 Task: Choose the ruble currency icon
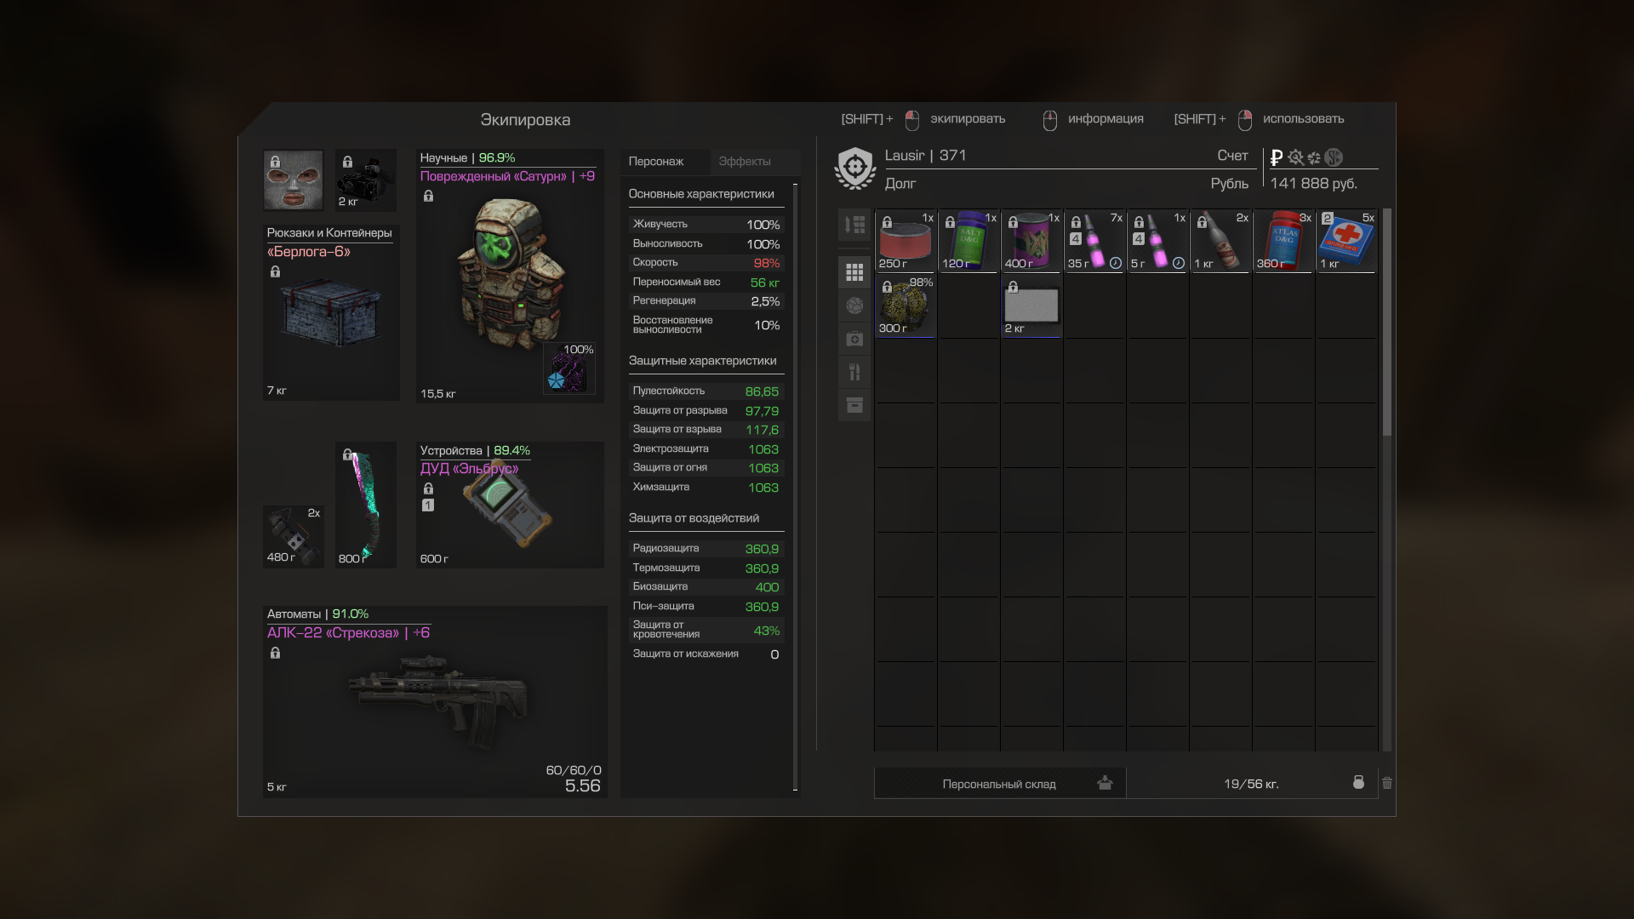[1276, 157]
